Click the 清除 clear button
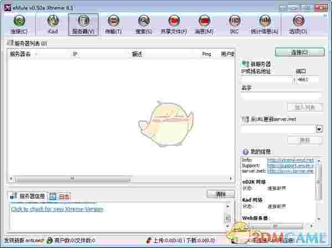The height and width of the screenshot is (248, 332). coord(221,194)
